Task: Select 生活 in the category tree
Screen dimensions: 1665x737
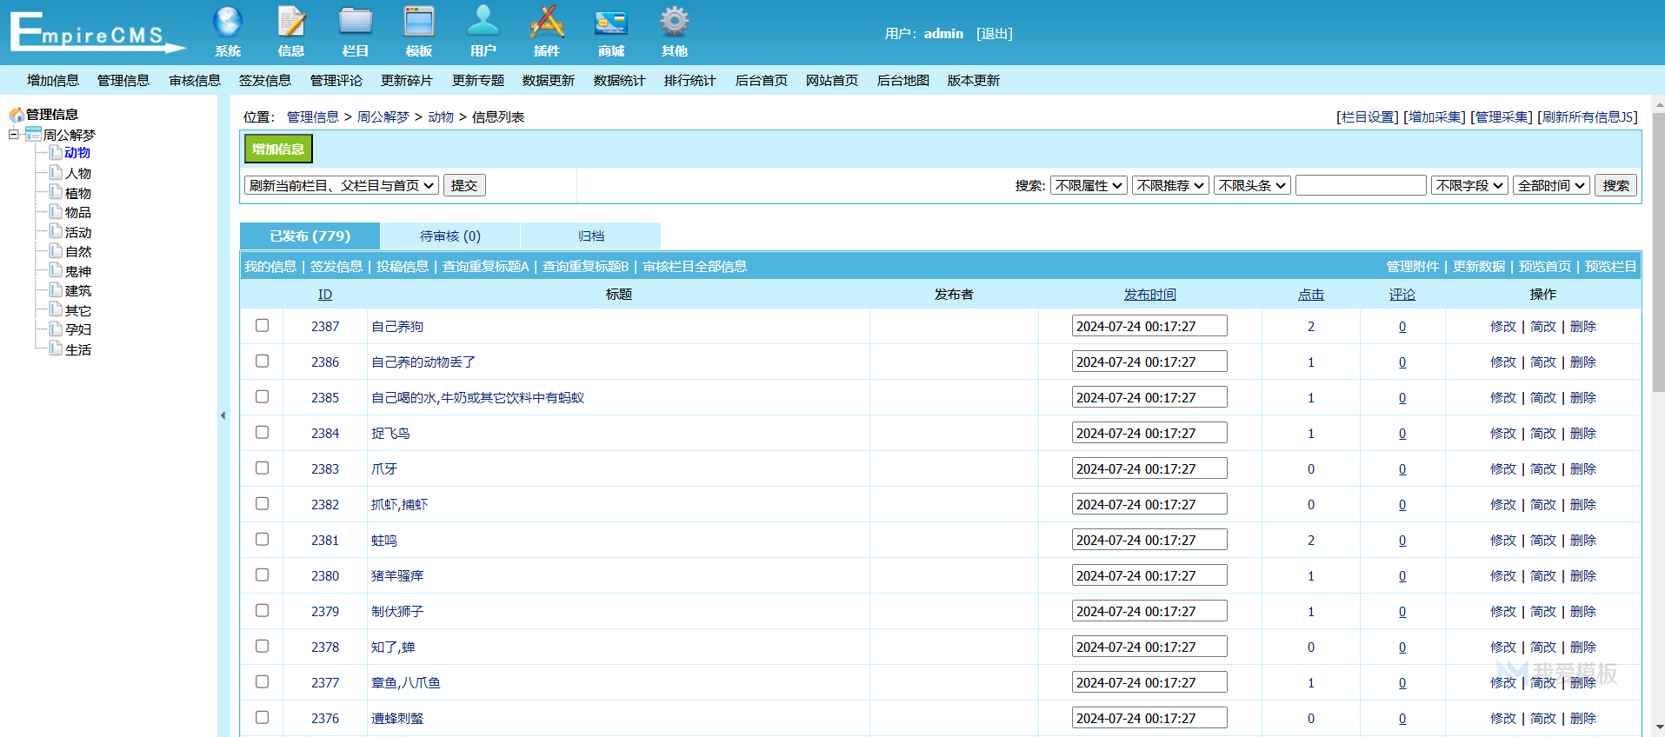Action: (78, 349)
